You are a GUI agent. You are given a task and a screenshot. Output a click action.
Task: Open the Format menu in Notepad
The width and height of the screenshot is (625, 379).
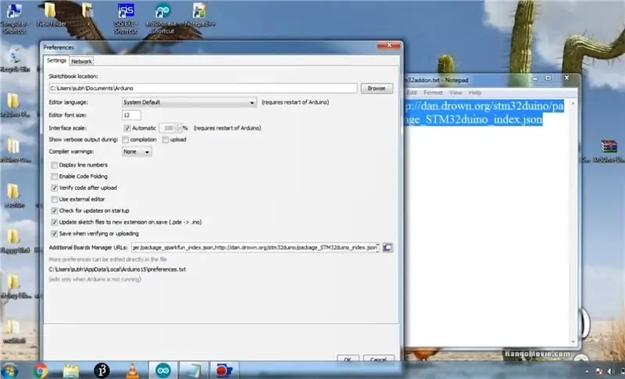click(433, 92)
